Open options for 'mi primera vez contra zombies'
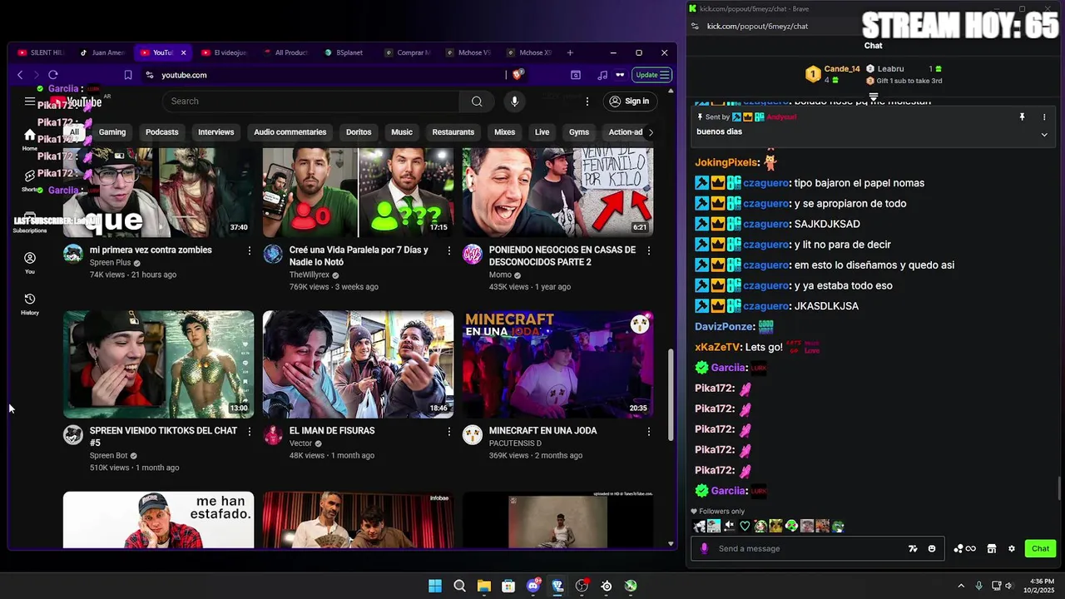The height and width of the screenshot is (599, 1065). 250,250
